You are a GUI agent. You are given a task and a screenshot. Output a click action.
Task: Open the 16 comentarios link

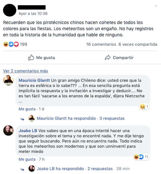point(101,44)
